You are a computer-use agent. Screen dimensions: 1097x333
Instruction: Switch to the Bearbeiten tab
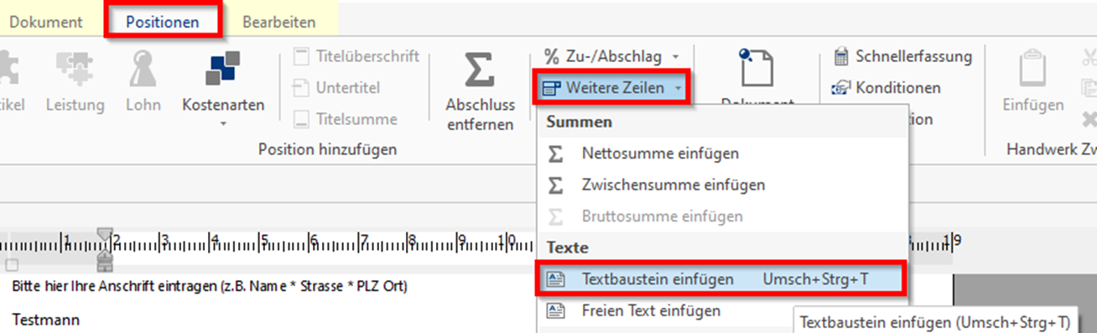279,22
